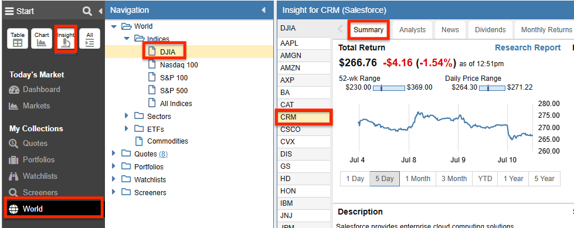The height and width of the screenshot is (228, 574).
Task: Set chart range to 1 Day
Action: (355, 179)
